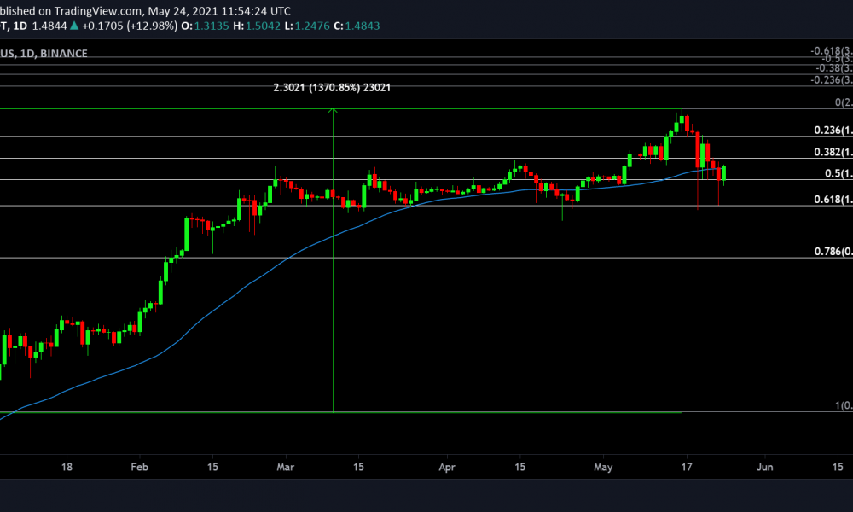Viewport: 853px width, 512px height.
Task: Select the '0.618(1.' Fibonacci retracement label
Action: 833,199
